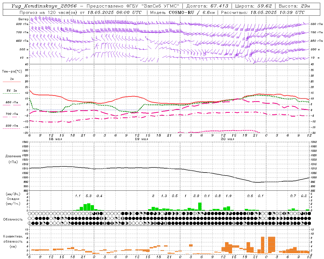Click the 1.1 precipitation total value

(78, 196)
